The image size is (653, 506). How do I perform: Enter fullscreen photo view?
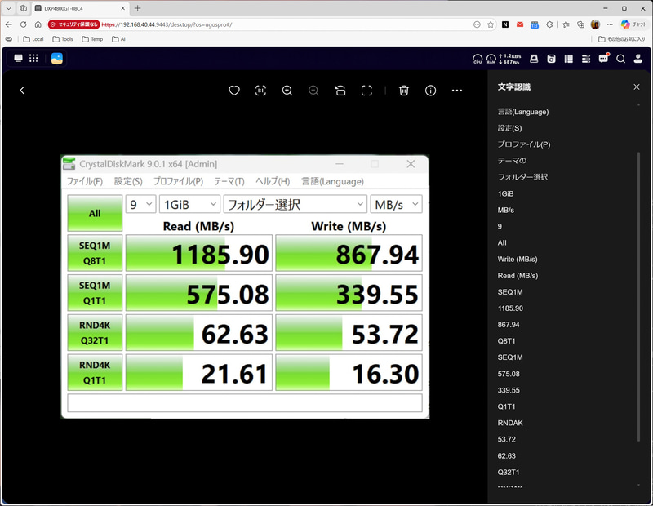tap(366, 91)
